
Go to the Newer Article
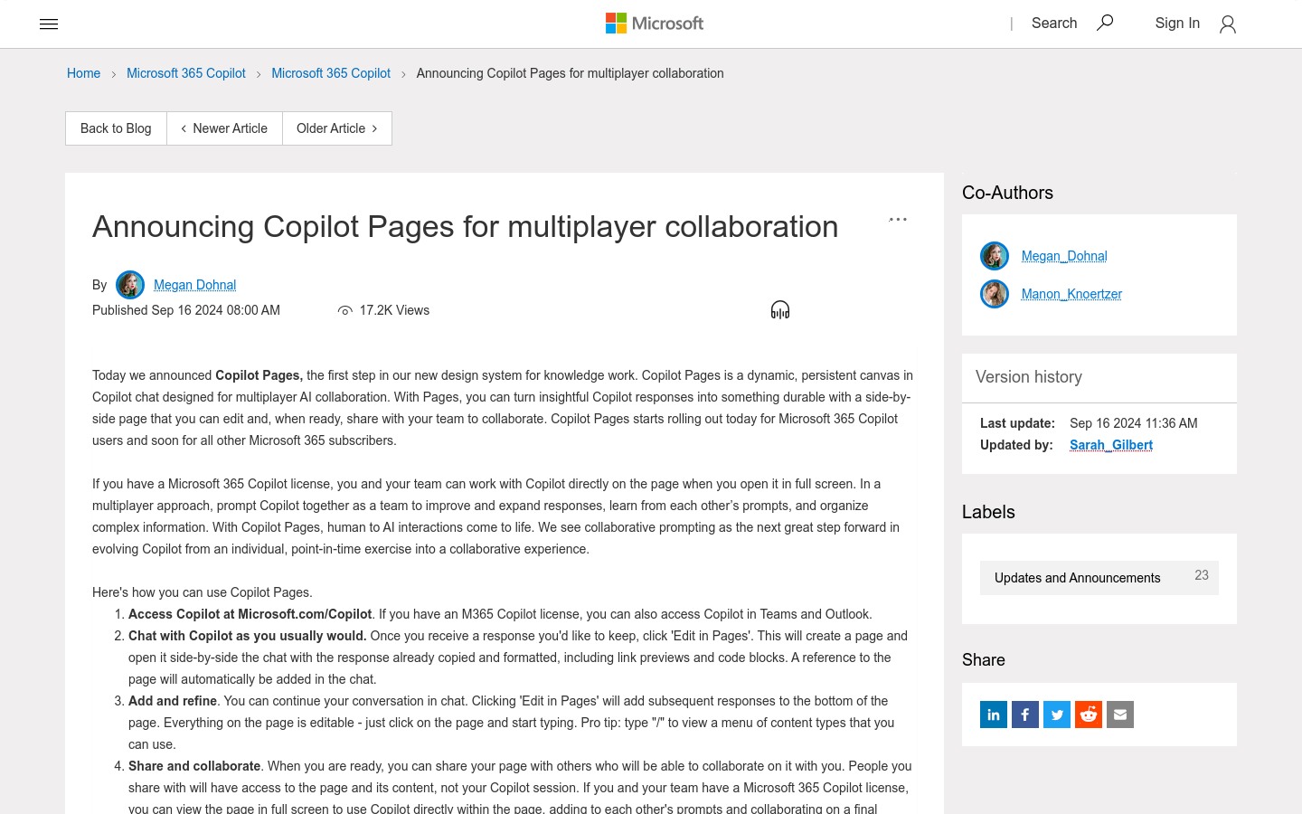pyautogui.click(x=224, y=128)
